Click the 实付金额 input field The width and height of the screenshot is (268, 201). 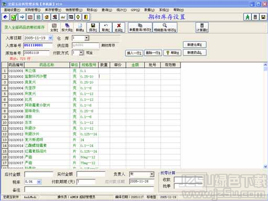click(91, 174)
